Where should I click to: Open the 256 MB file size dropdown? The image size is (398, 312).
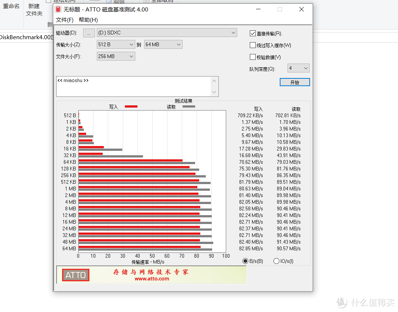pos(116,56)
